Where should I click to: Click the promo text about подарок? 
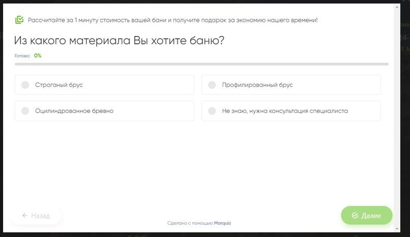(x=173, y=20)
